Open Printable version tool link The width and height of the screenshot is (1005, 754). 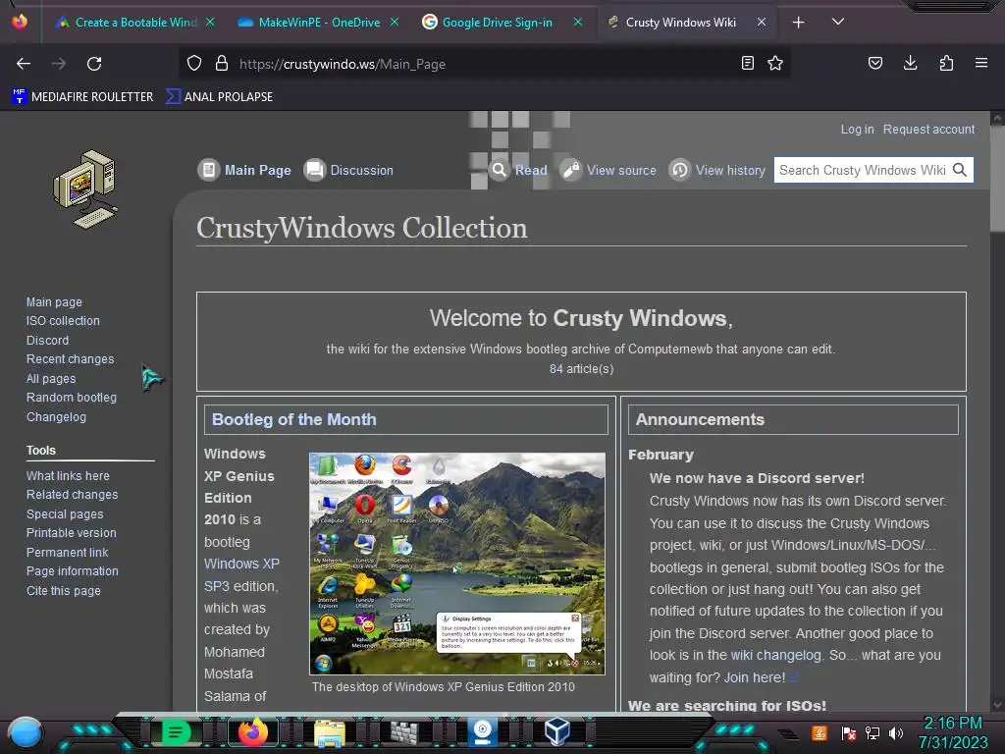(x=71, y=533)
